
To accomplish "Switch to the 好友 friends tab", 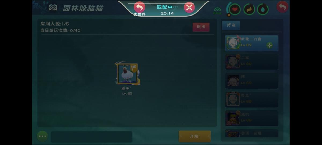I will pyautogui.click(x=231, y=25).
